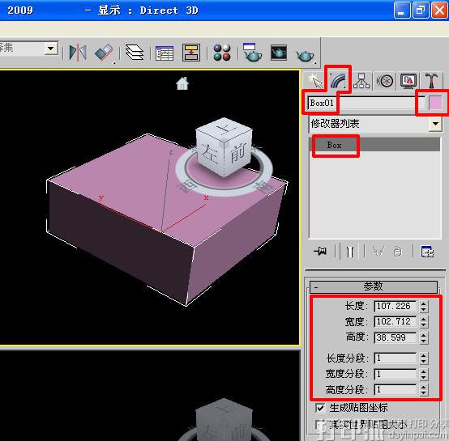The height and width of the screenshot is (441, 449).
Task: Click the 长度 value field
Action: (396, 306)
